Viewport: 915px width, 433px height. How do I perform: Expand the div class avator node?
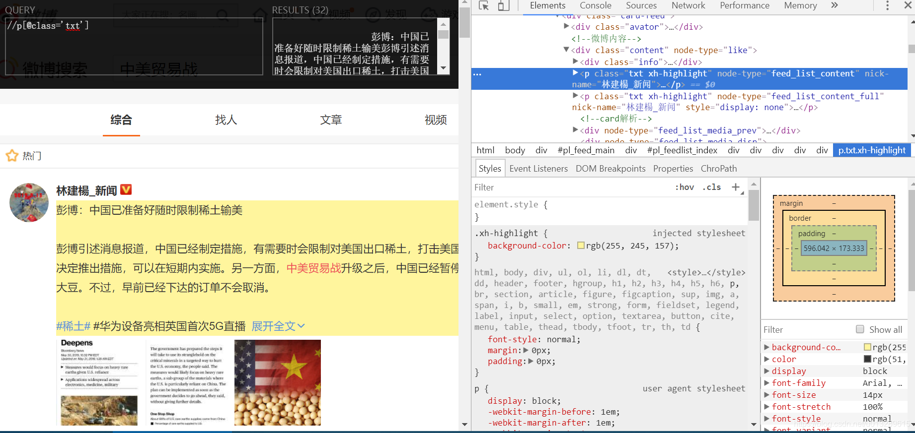pyautogui.click(x=566, y=27)
